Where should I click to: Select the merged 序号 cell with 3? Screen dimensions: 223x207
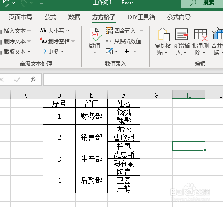point(59,159)
